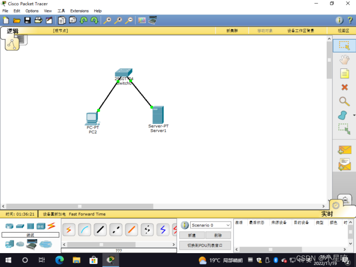Open the Scenario 0 dropdown

211,225
